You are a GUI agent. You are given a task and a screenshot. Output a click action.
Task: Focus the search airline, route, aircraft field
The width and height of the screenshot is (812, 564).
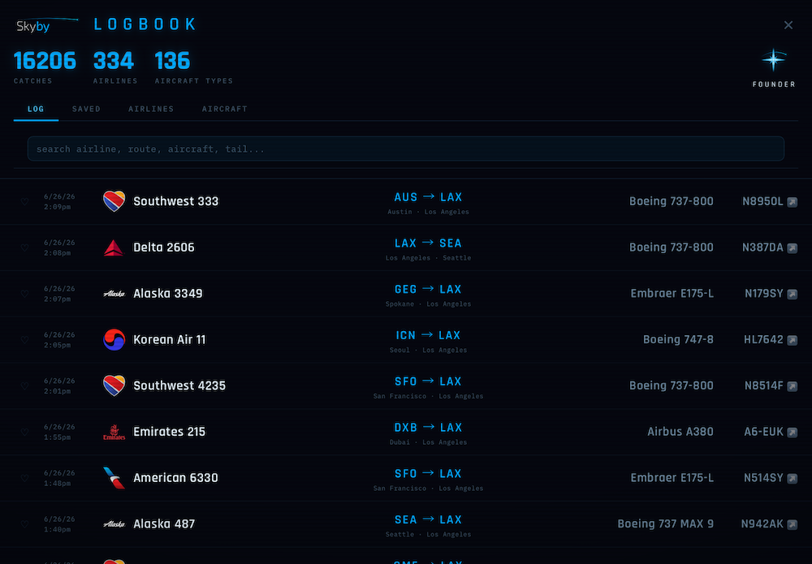click(405, 149)
